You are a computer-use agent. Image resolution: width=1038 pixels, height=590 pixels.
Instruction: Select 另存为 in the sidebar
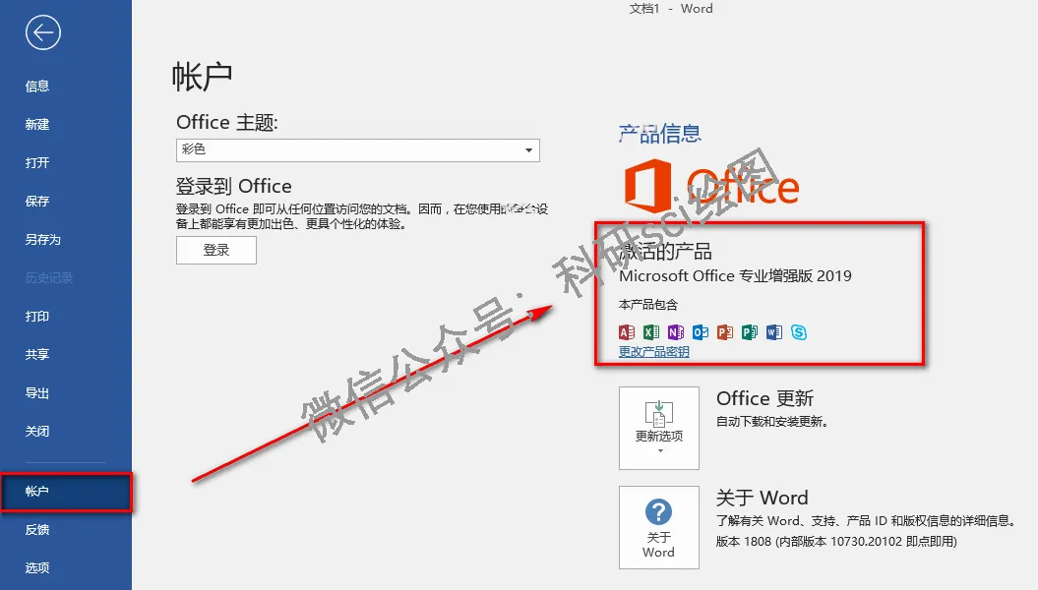click(43, 239)
